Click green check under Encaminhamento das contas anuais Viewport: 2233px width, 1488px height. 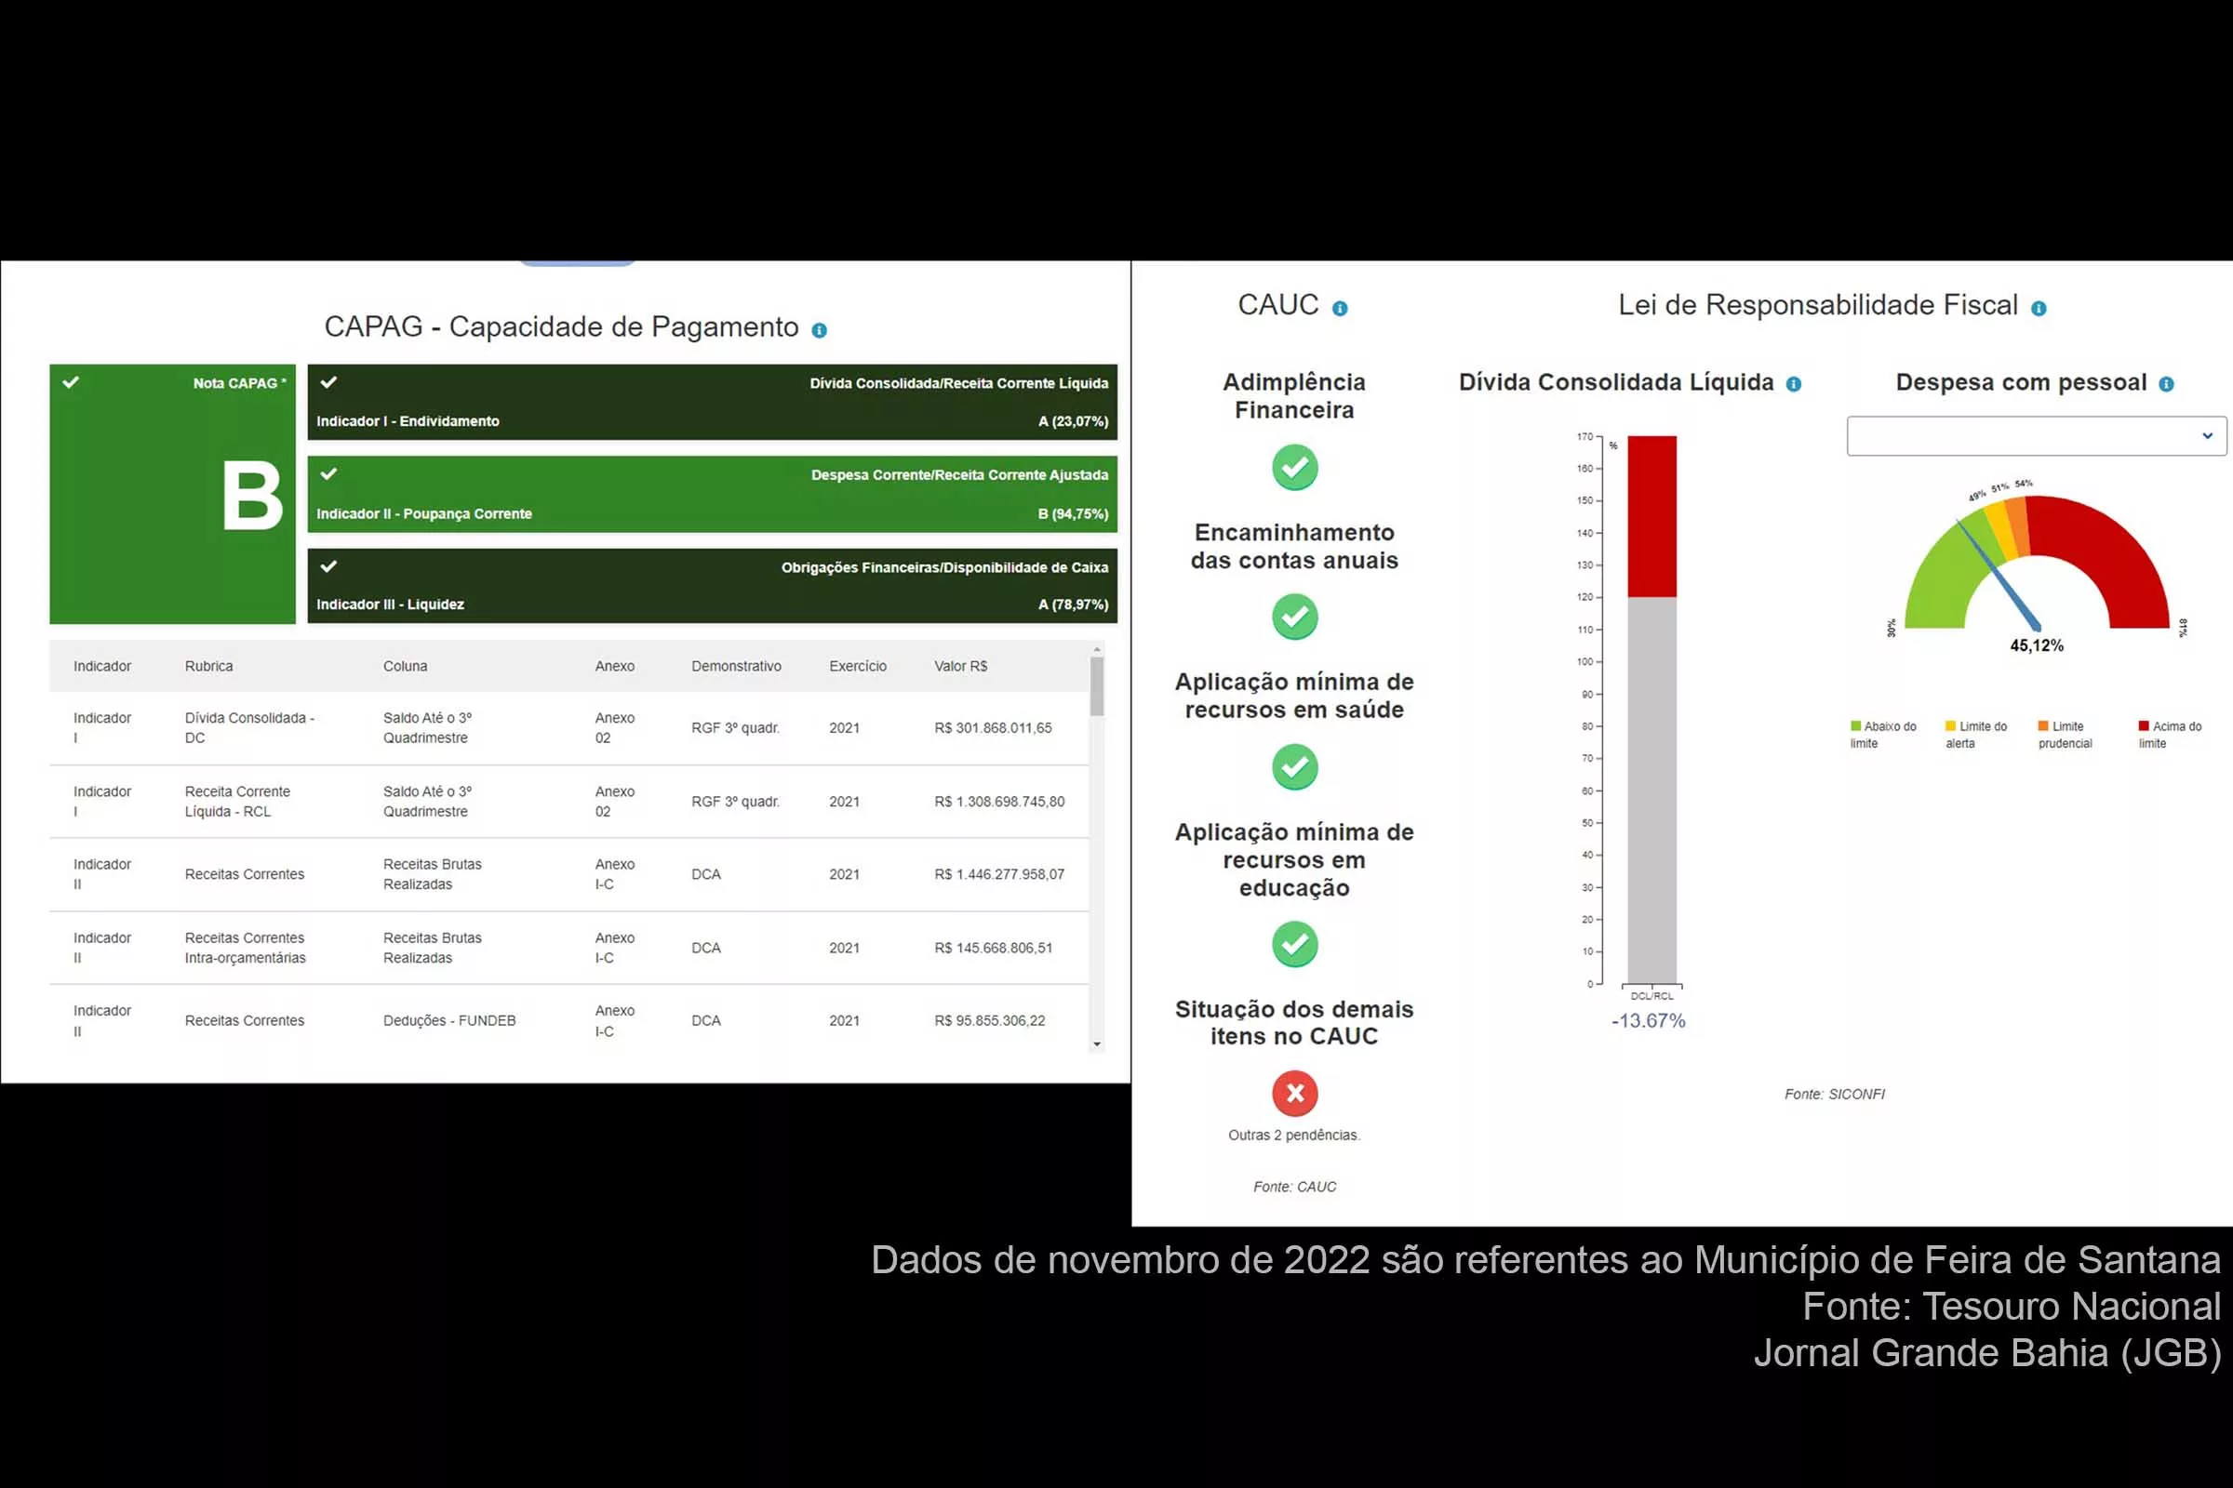coord(1294,617)
